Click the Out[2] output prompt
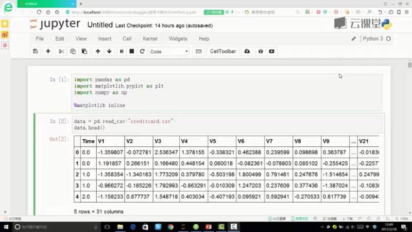The width and height of the screenshot is (412, 232). pos(59,139)
